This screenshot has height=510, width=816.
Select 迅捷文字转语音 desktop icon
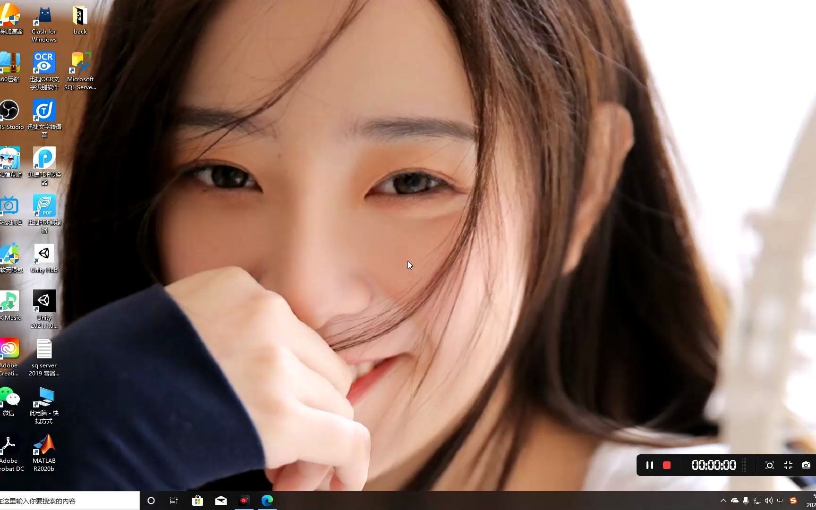coord(44,118)
